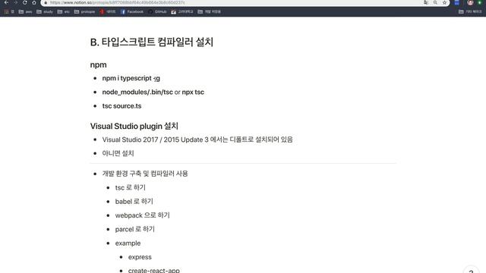Image resolution: width=486 pixels, height=273 pixels.
Task: Click the 'express' nested bullet
Action: 140,257
